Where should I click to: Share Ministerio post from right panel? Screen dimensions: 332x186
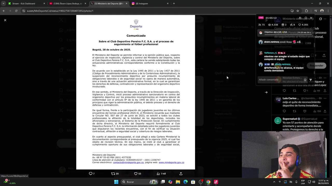[x=324, y=55]
